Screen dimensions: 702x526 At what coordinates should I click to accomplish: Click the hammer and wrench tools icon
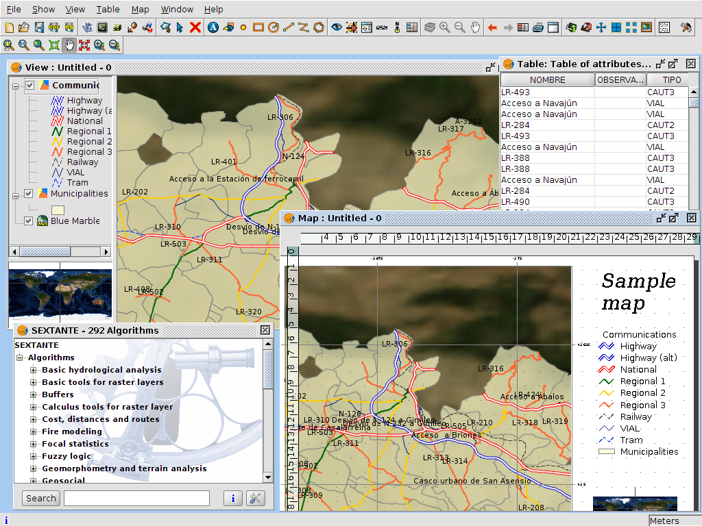[686, 27]
